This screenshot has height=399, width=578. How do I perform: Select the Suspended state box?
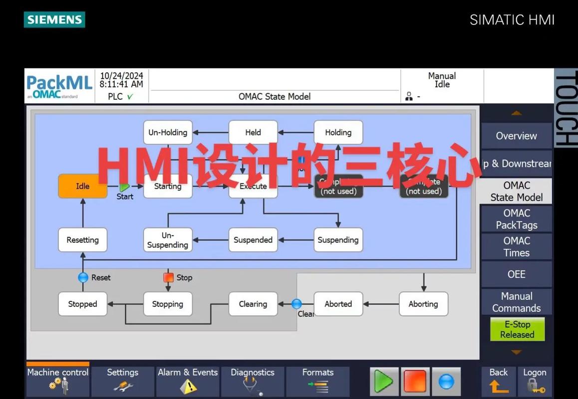coord(253,240)
